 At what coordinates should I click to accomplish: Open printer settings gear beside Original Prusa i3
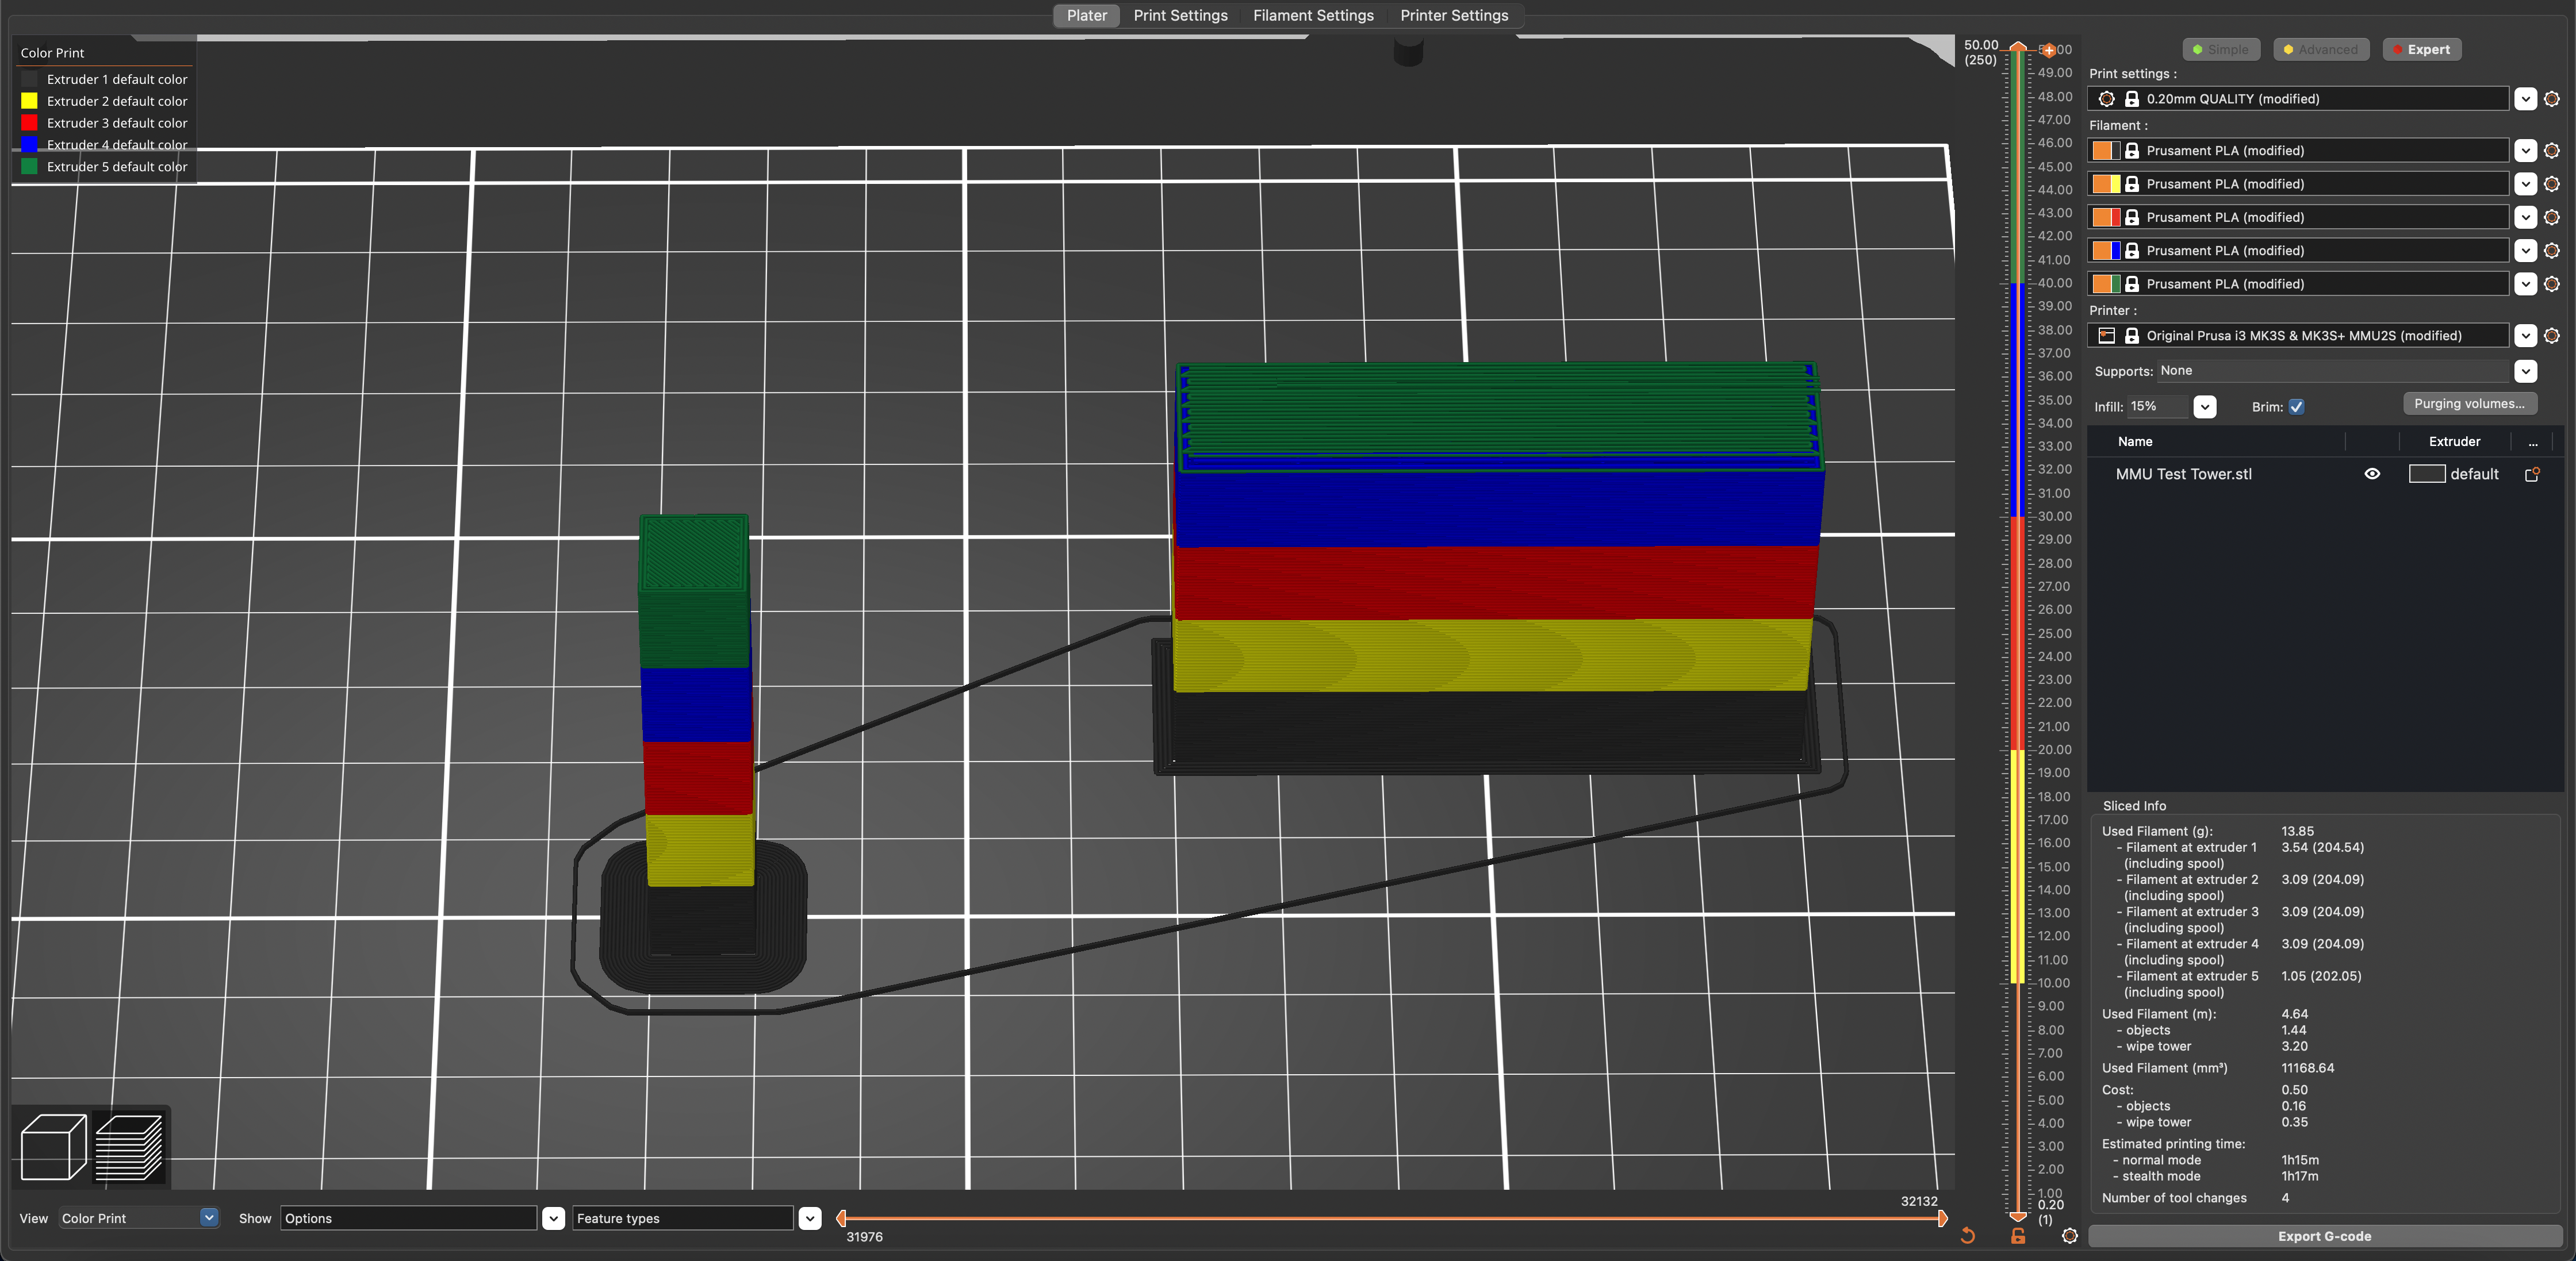point(2552,336)
